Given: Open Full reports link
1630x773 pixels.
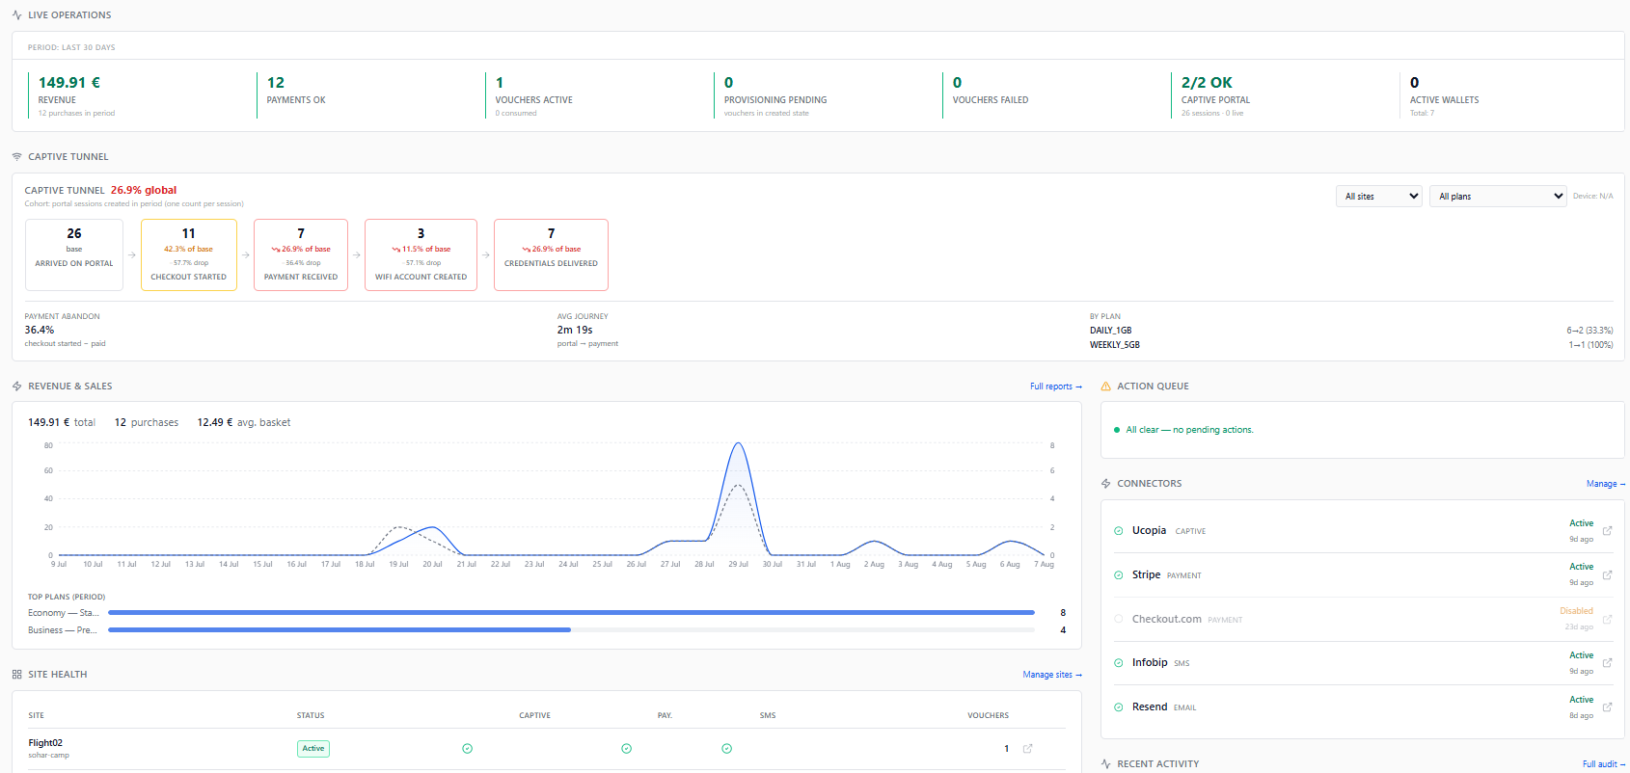Looking at the screenshot, I should pos(1056,386).
